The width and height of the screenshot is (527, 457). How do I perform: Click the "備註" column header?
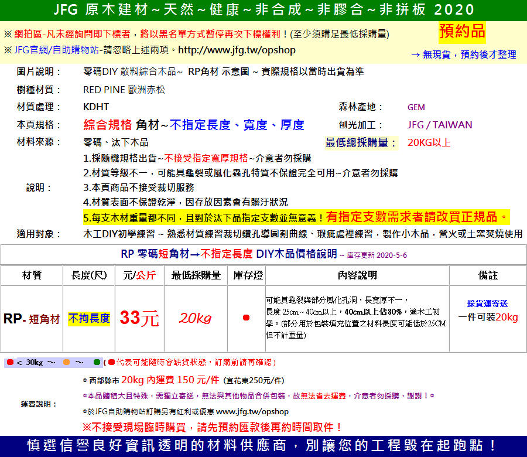click(488, 275)
